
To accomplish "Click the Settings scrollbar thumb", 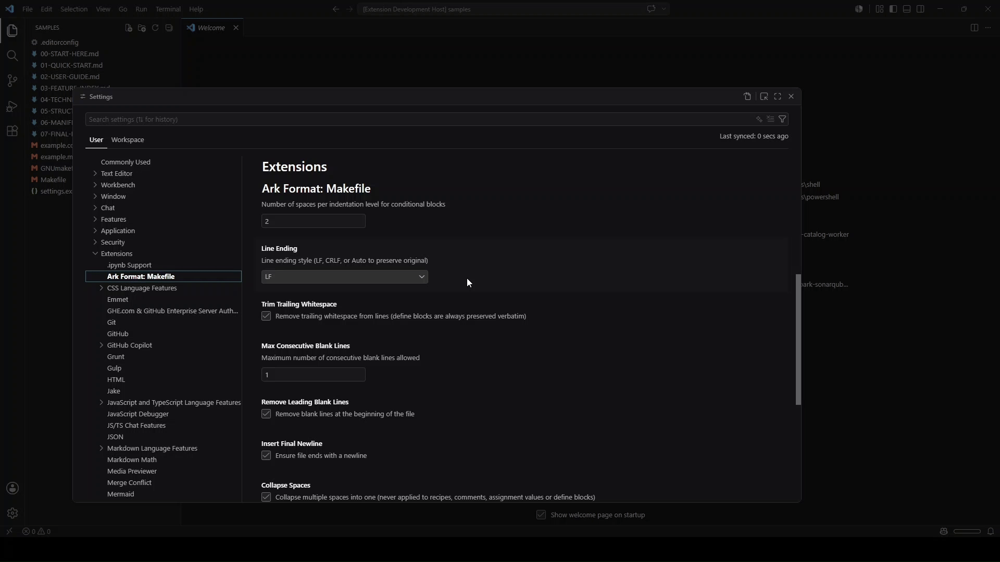I will click(798, 339).
